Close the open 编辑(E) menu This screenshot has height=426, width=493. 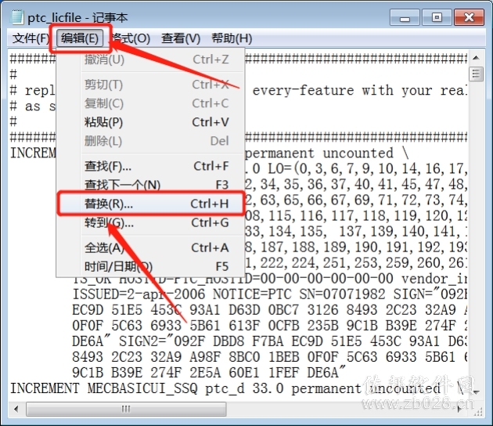coord(80,38)
